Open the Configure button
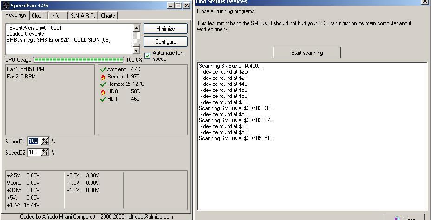This screenshot has width=431, height=220. pyautogui.click(x=165, y=42)
